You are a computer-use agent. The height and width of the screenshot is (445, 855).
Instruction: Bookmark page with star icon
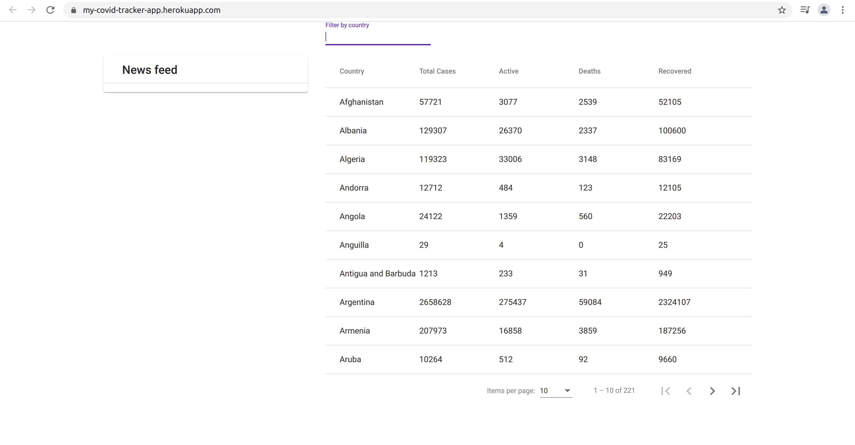coord(782,10)
